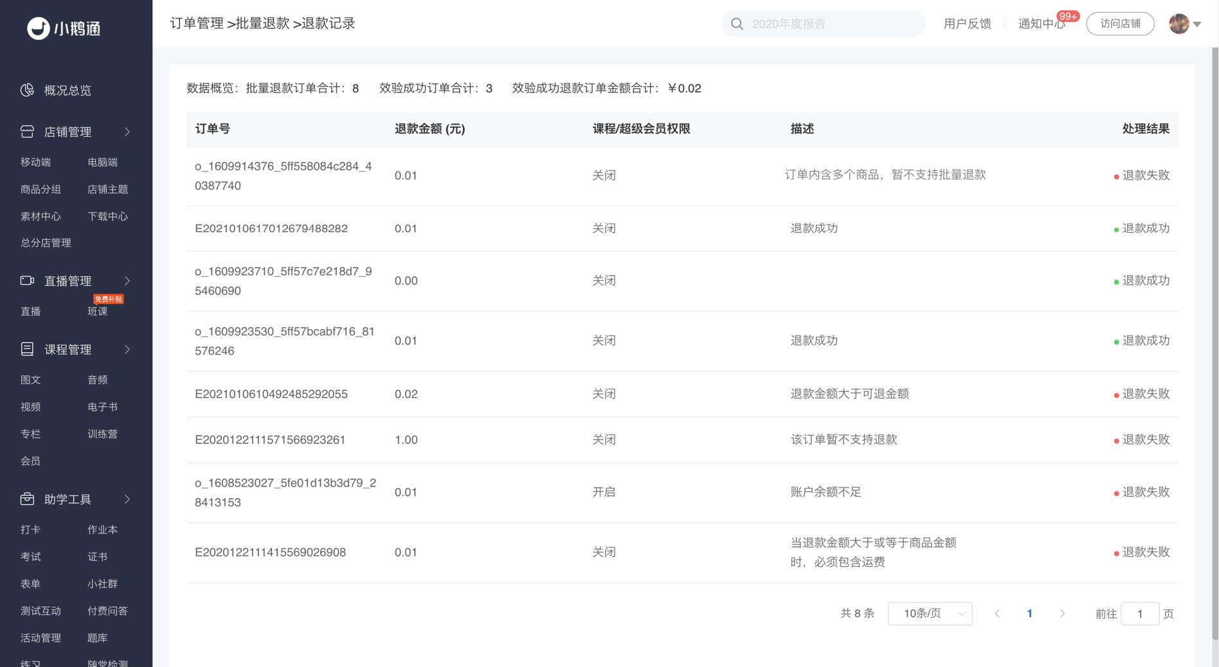Open 付费问答 menu item
Screen dimensions: 1219x667
coord(107,610)
